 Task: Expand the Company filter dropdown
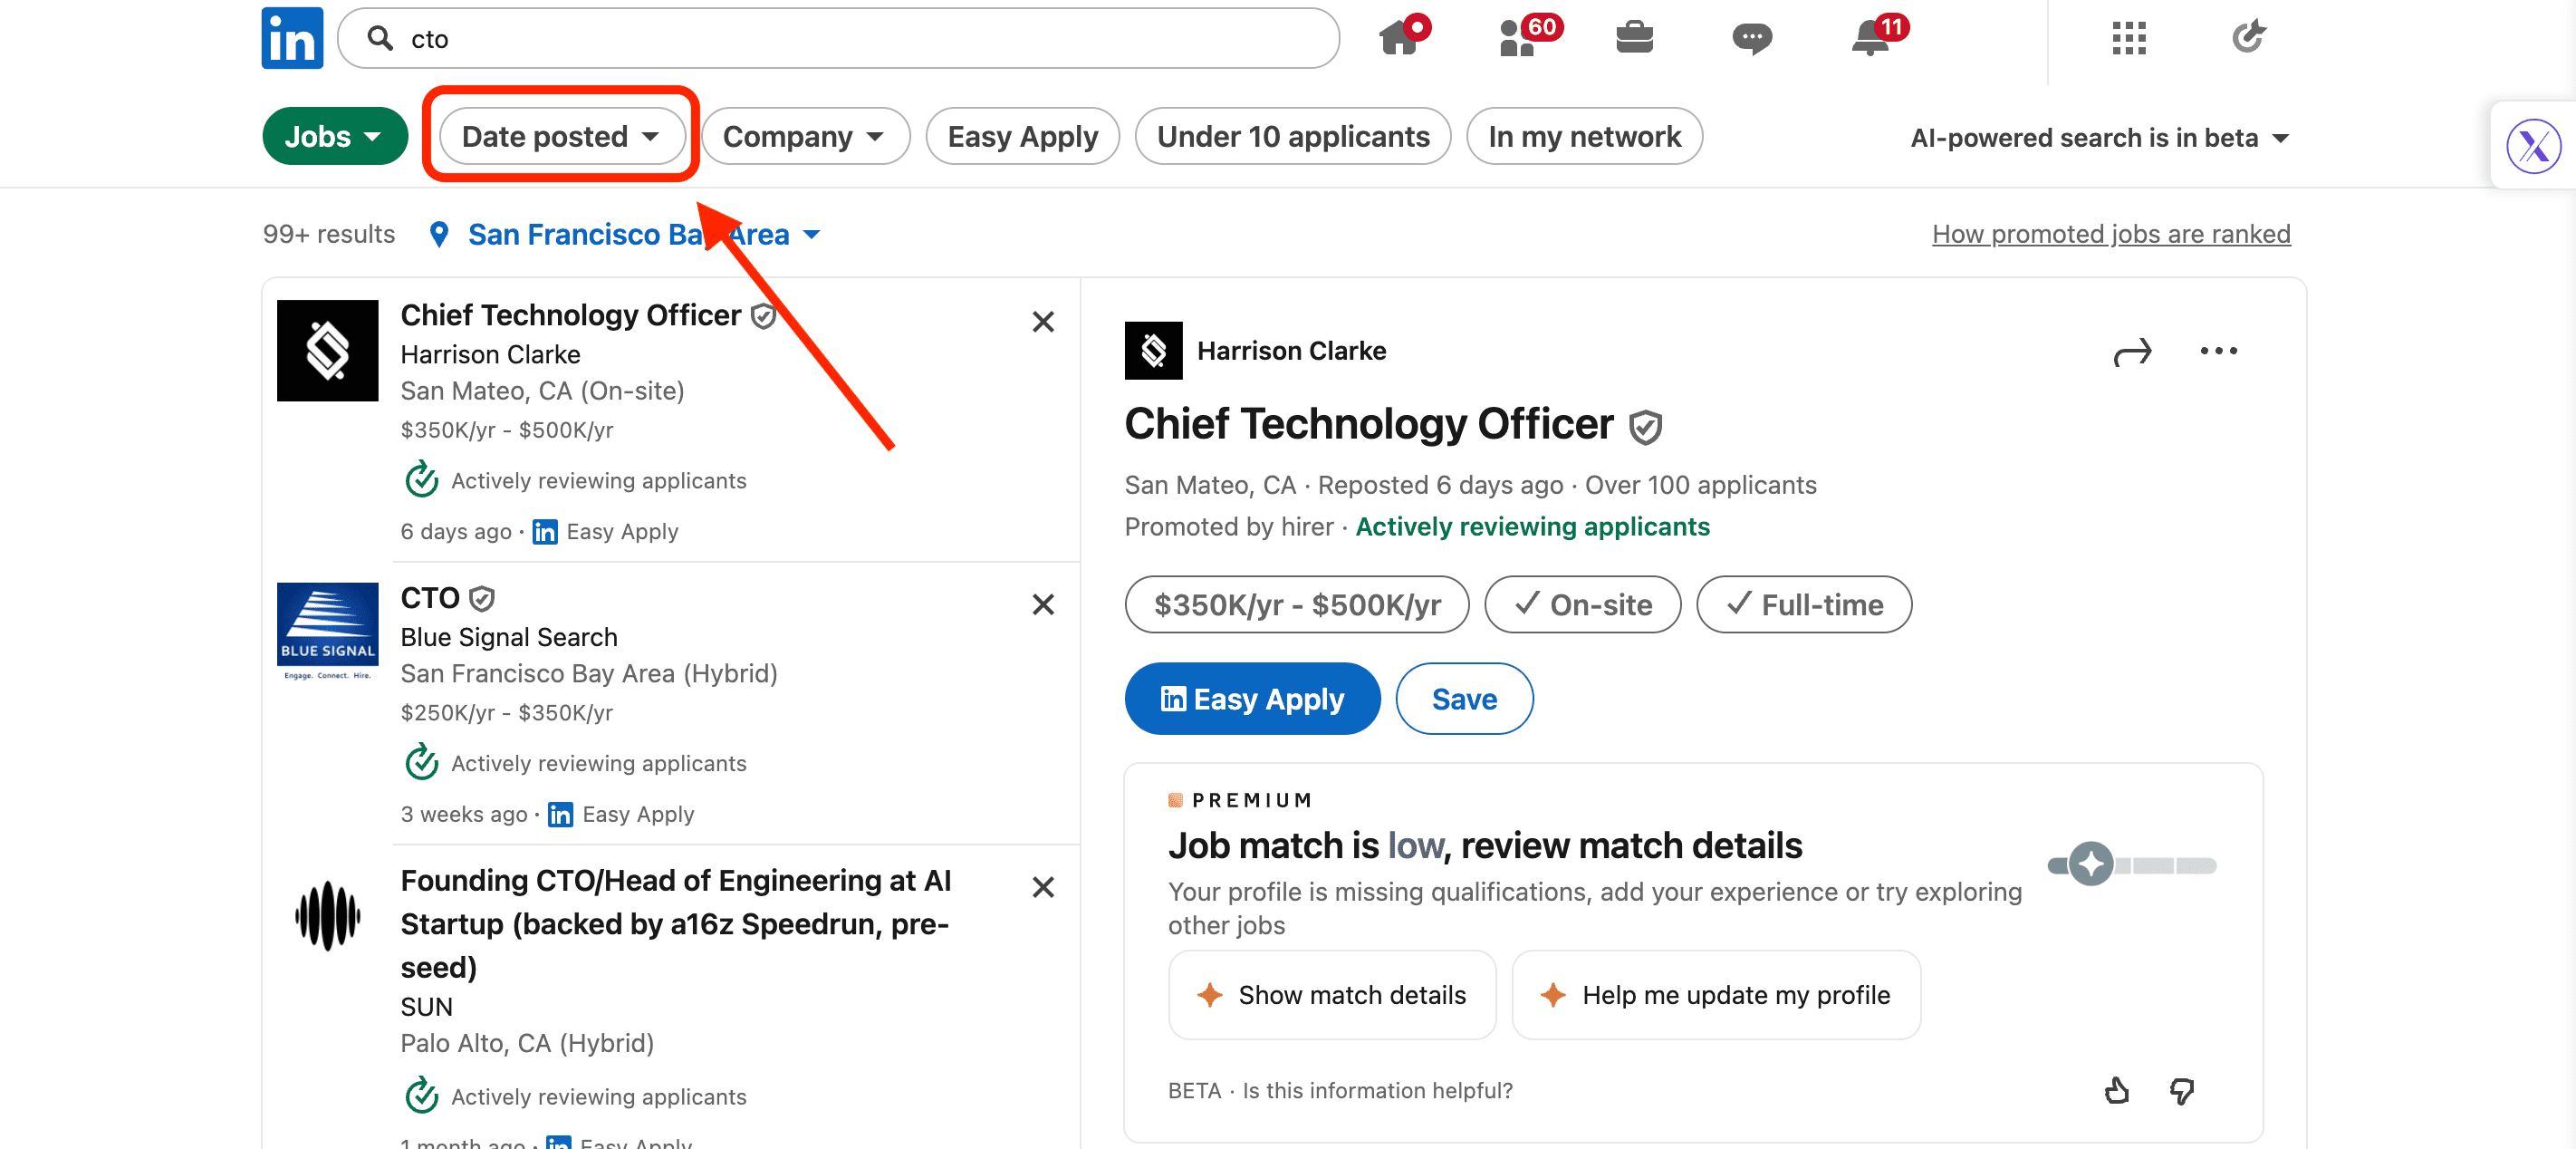pos(804,137)
